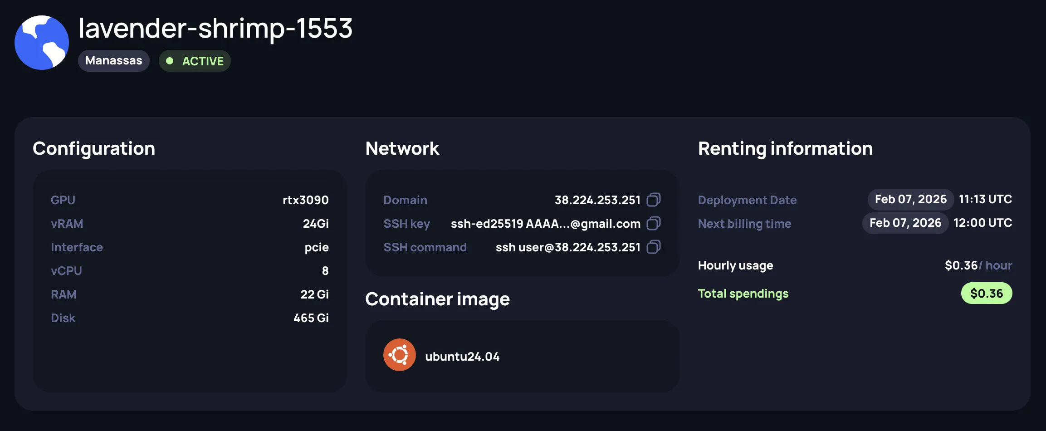Click the Total spendings link

(743, 294)
